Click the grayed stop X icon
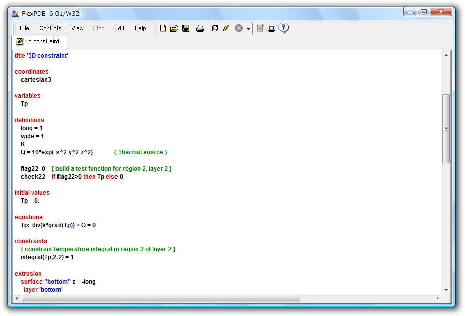 coord(239,28)
